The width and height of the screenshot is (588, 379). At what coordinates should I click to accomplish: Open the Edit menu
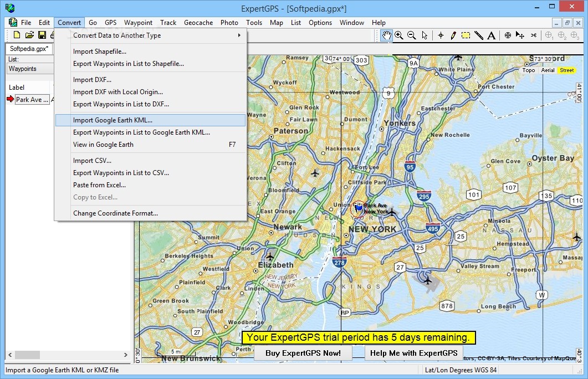tap(44, 23)
